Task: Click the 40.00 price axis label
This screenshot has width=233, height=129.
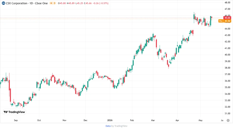Action: [x=227, y=55]
